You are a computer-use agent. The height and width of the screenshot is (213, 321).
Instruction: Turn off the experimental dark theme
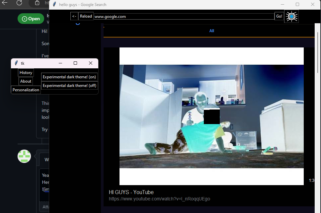69,85
